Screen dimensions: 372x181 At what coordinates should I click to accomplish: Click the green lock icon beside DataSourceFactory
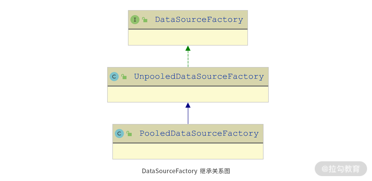pos(144,20)
